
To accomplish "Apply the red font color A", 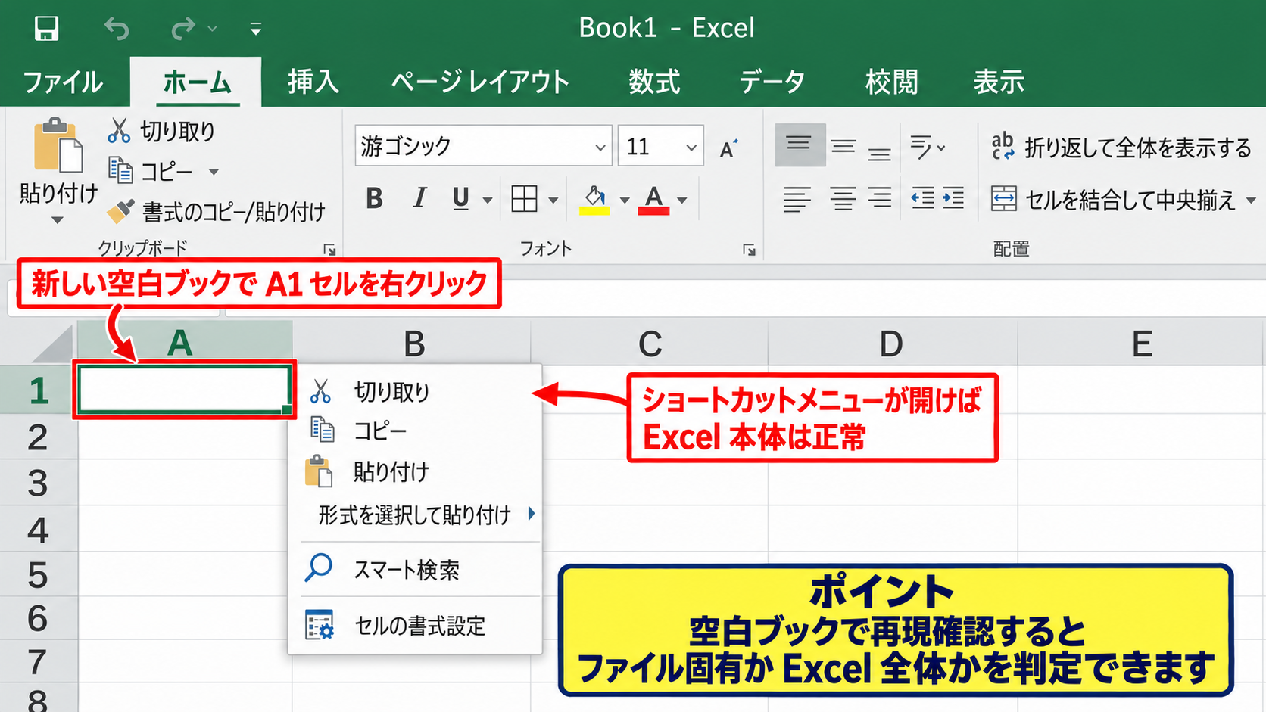I will click(x=653, y=200).
